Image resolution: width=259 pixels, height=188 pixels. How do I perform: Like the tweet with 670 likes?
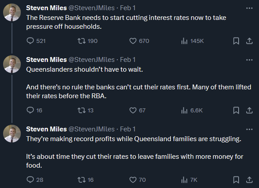point(133,41)
